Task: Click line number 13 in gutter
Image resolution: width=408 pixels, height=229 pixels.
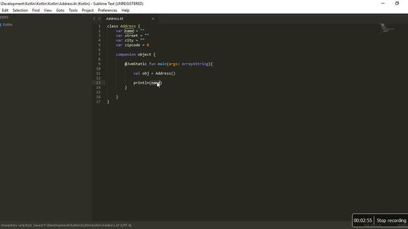Action: [98, 83]
